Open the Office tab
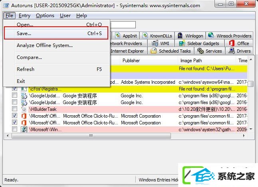 239,43
